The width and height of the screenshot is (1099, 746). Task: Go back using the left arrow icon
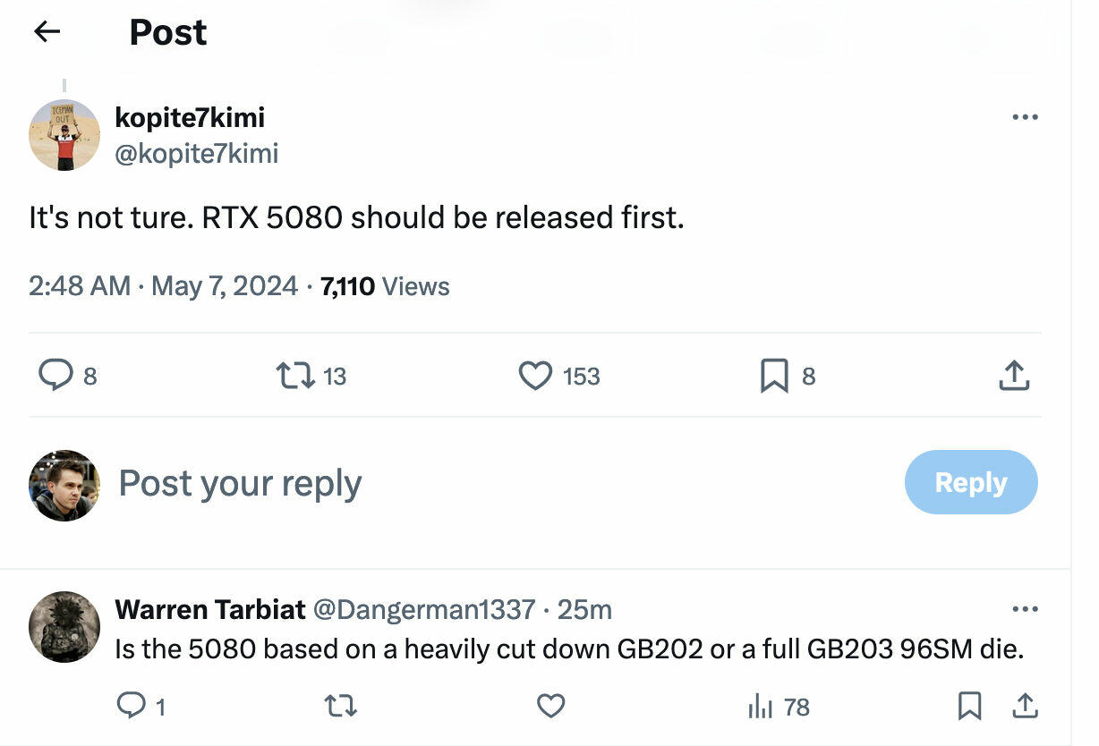[47, 31]
